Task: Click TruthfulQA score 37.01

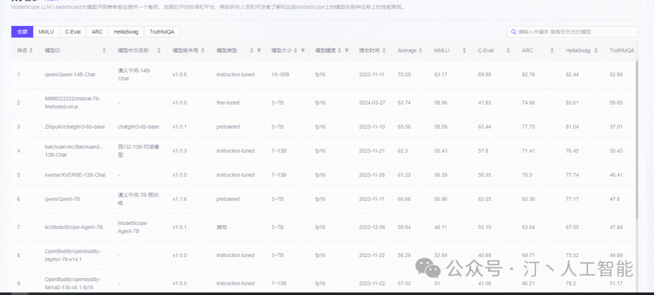Action: tap(616, 126)
